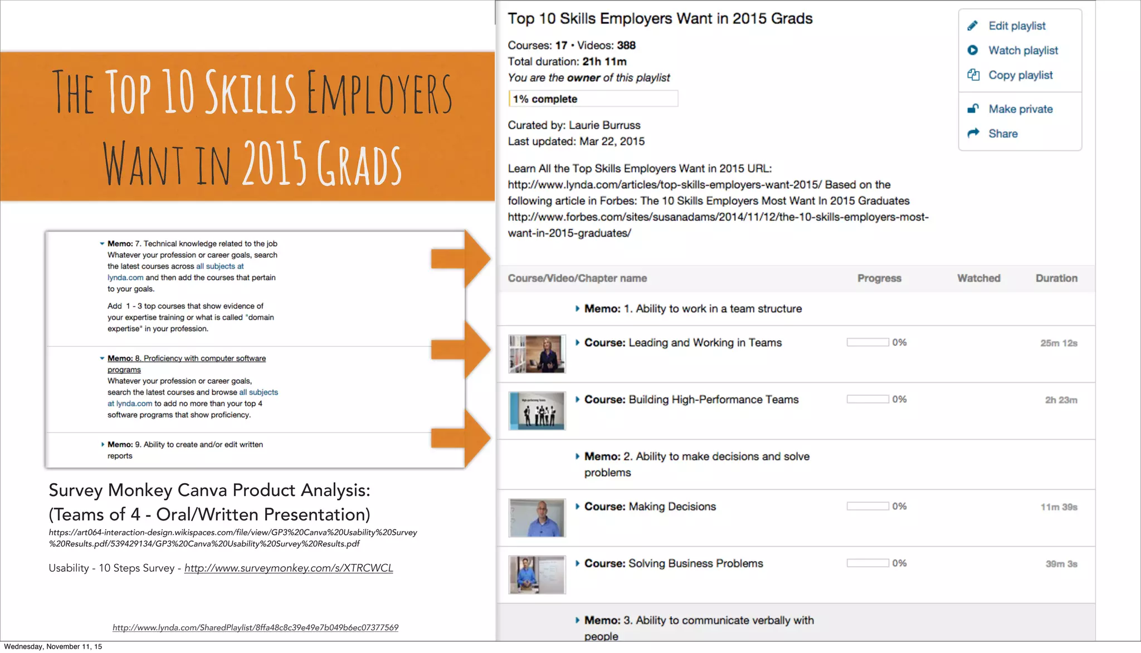
Task: Open the surveymonkey.com survey link
Action: click(289, 568)
